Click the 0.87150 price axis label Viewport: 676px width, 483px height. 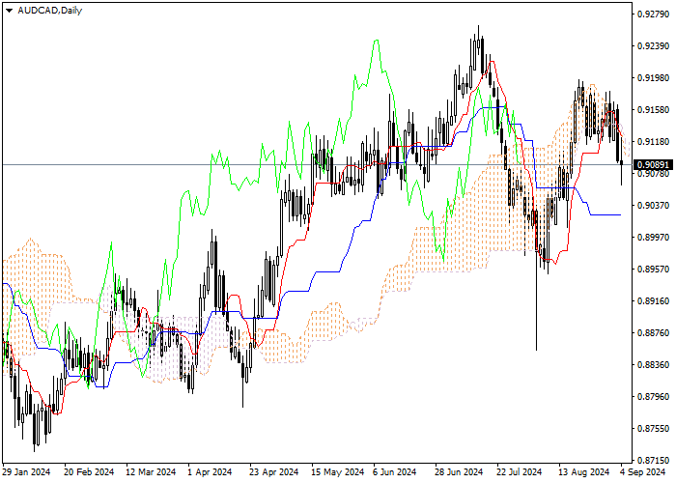click(x=654, y=461)
